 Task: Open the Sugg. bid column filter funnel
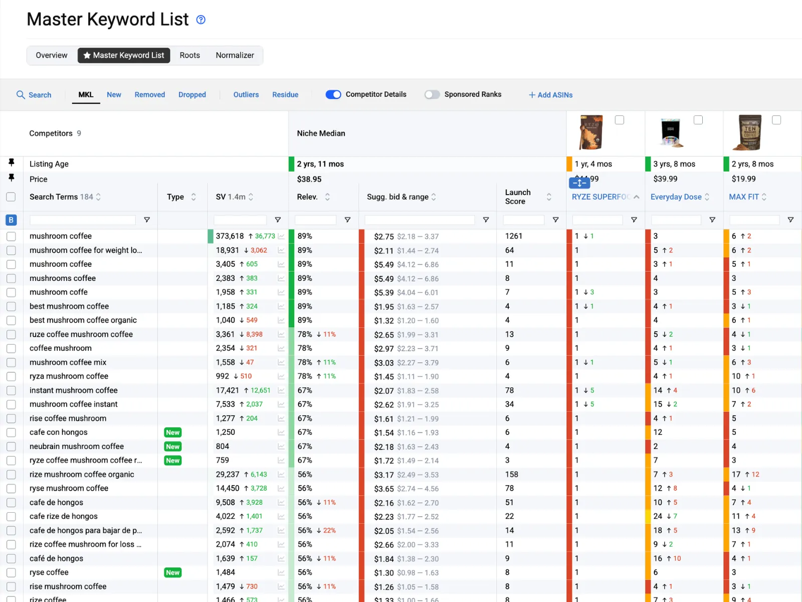click(x=485, y=220)
